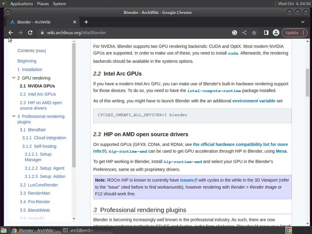Image resolution: width=312 pixels, height=234 pixels.
Task: Click the date and time clock
Action: point(294,4)
